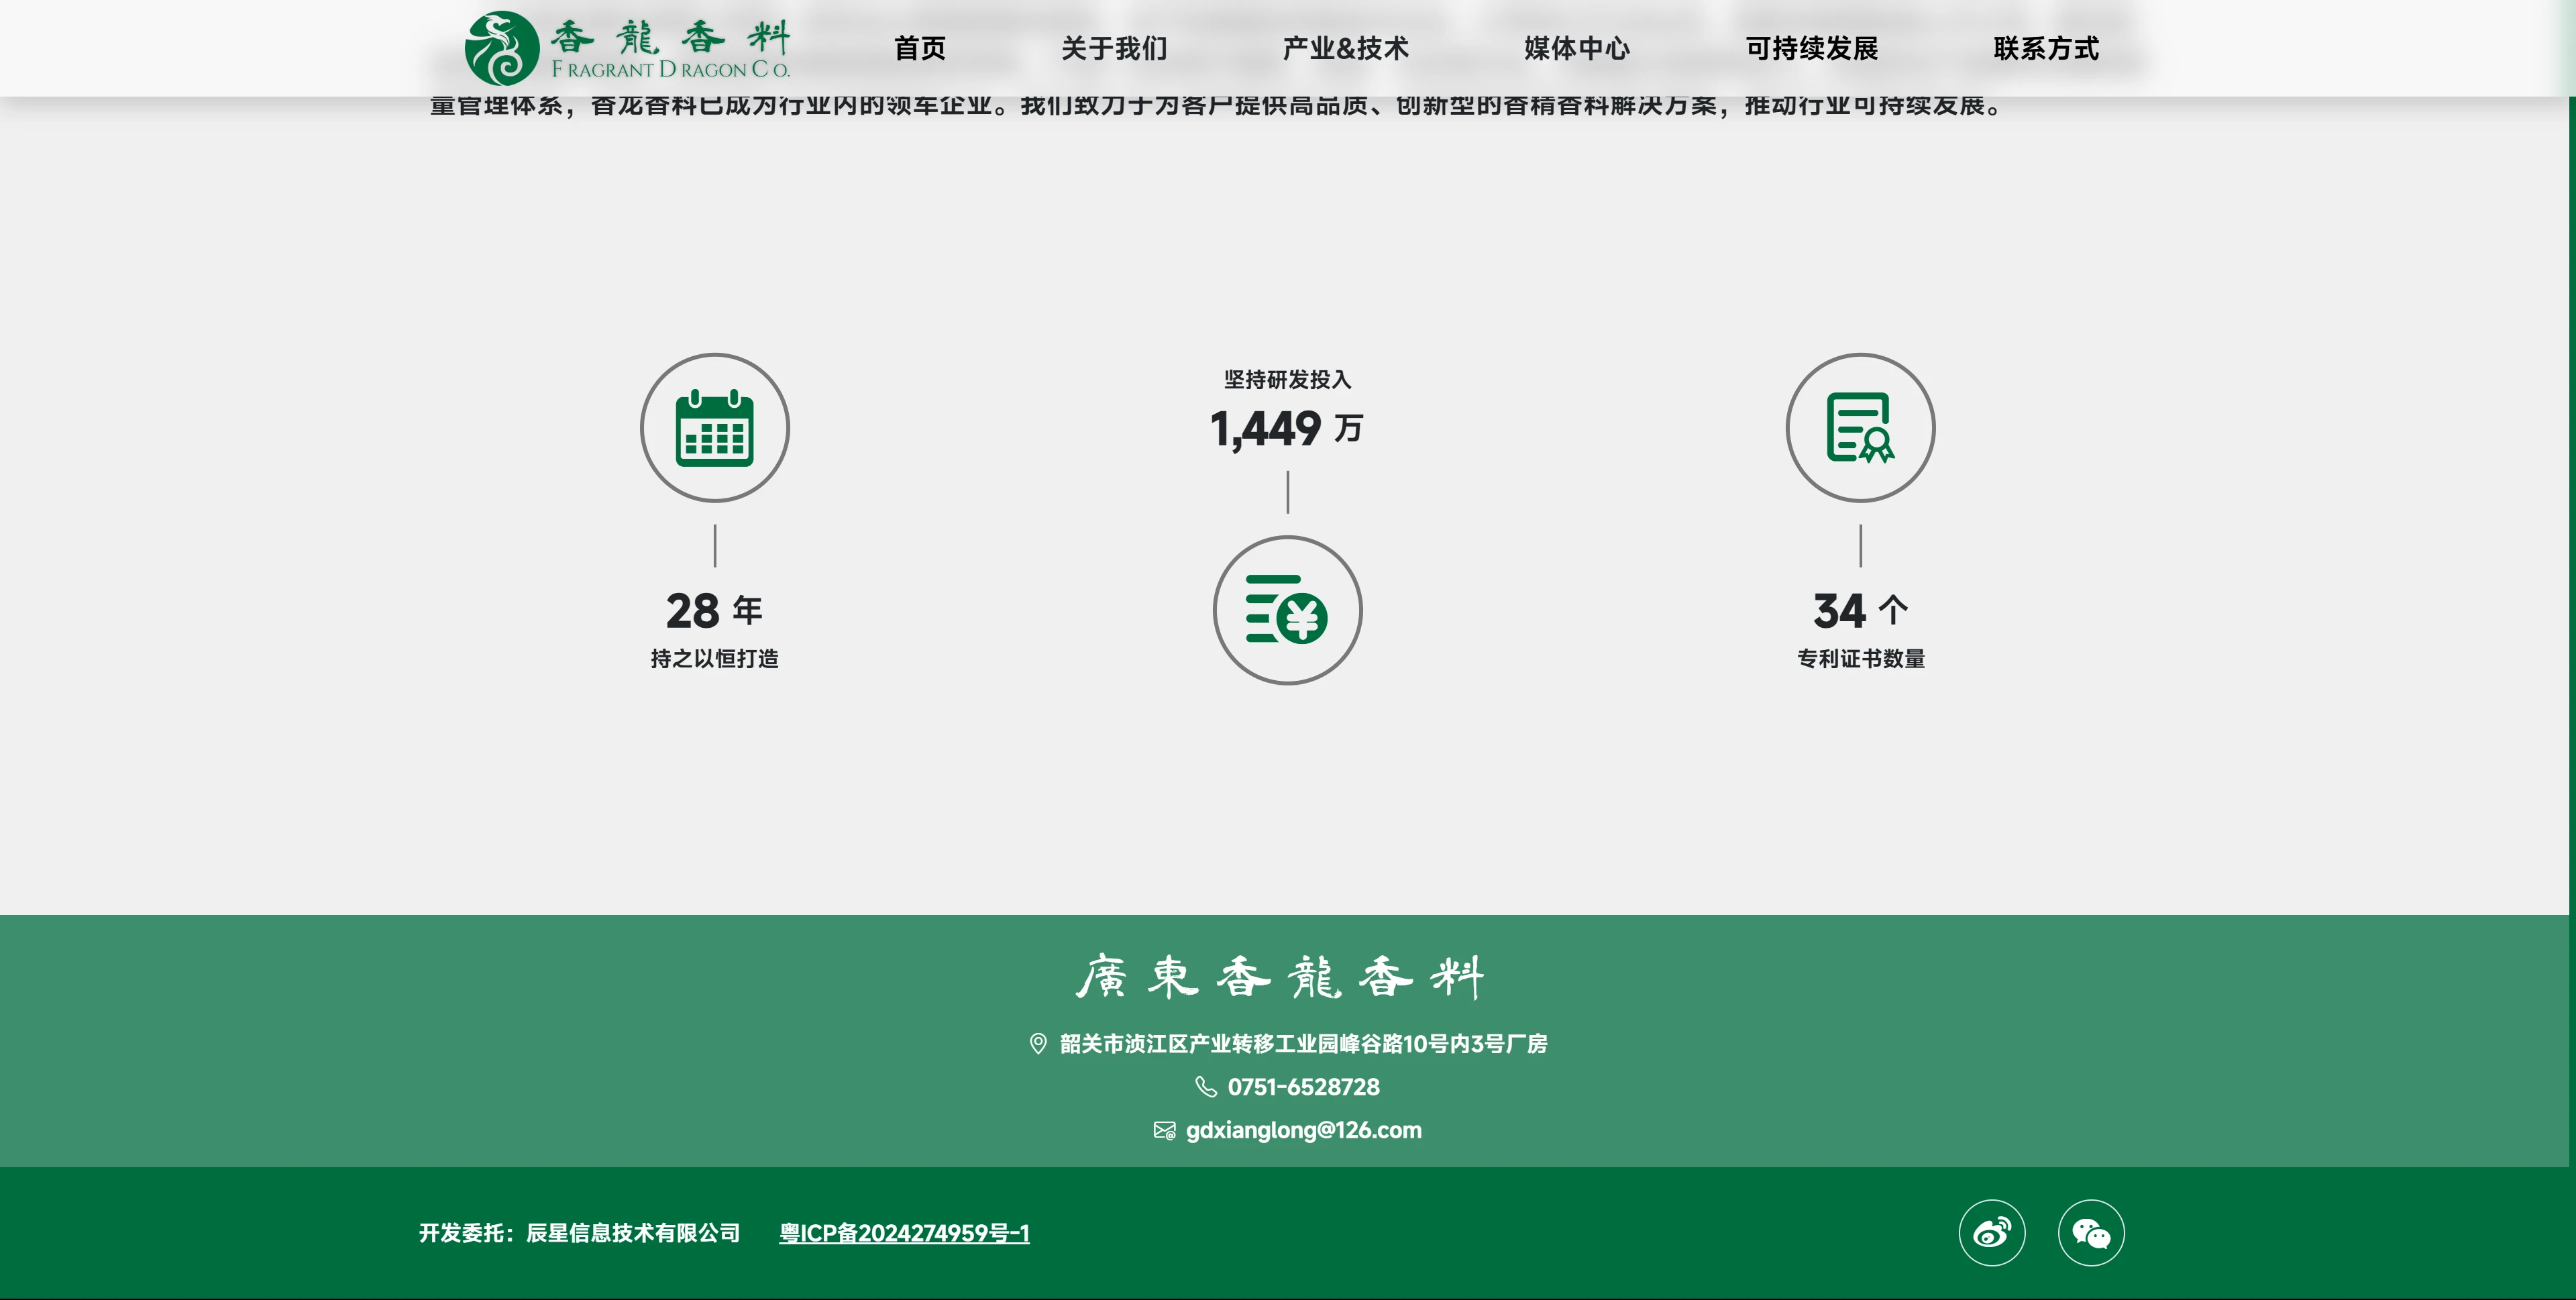Open 产业&技术 navigation item

[1345, 48]
